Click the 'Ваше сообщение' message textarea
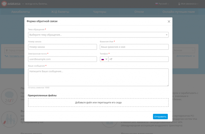The width and height of the screenshot is (205, 134). (98, 77)
